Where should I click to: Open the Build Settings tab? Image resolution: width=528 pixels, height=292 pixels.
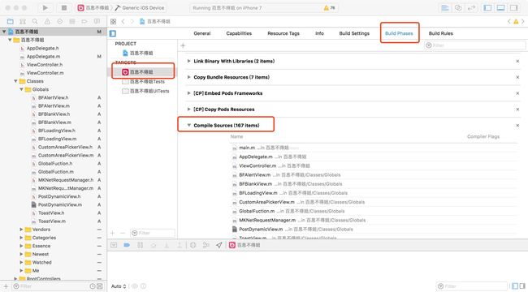(x=354, y=33)
